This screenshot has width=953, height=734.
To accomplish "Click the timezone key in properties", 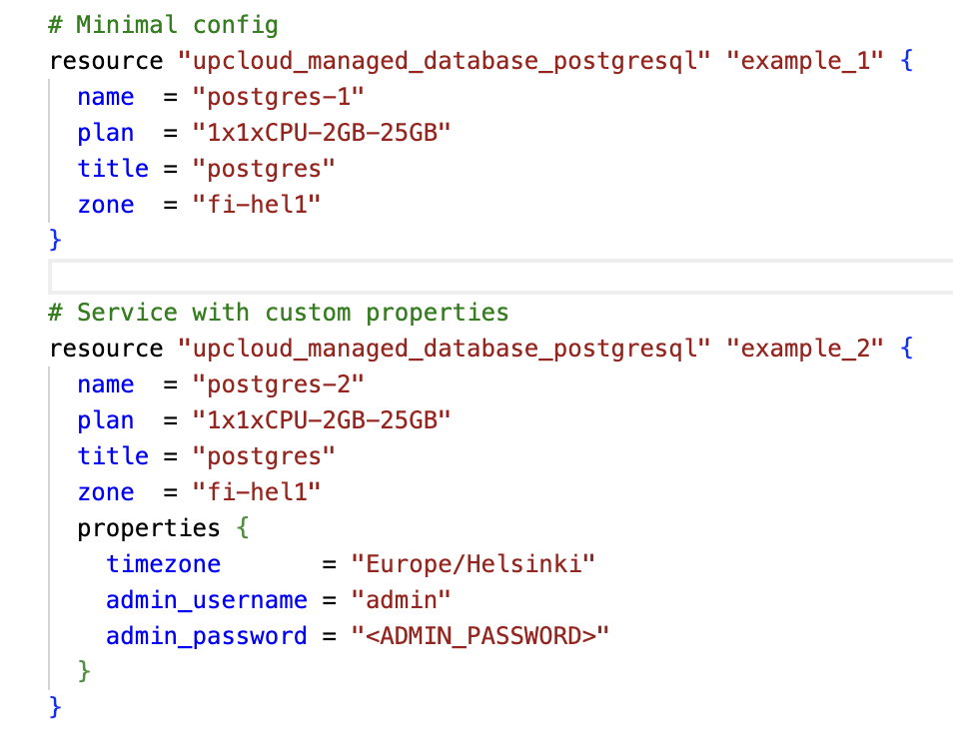I will [164, 564].
